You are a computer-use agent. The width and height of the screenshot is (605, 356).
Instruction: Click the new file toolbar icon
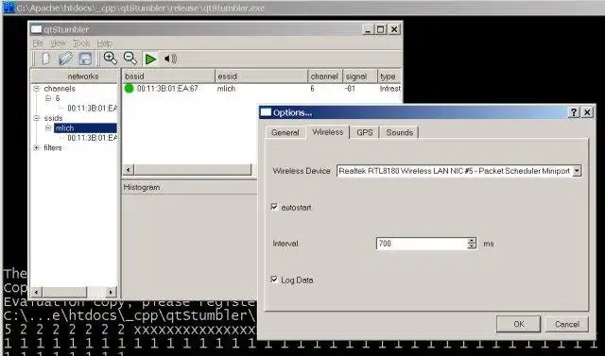(46, 59)
